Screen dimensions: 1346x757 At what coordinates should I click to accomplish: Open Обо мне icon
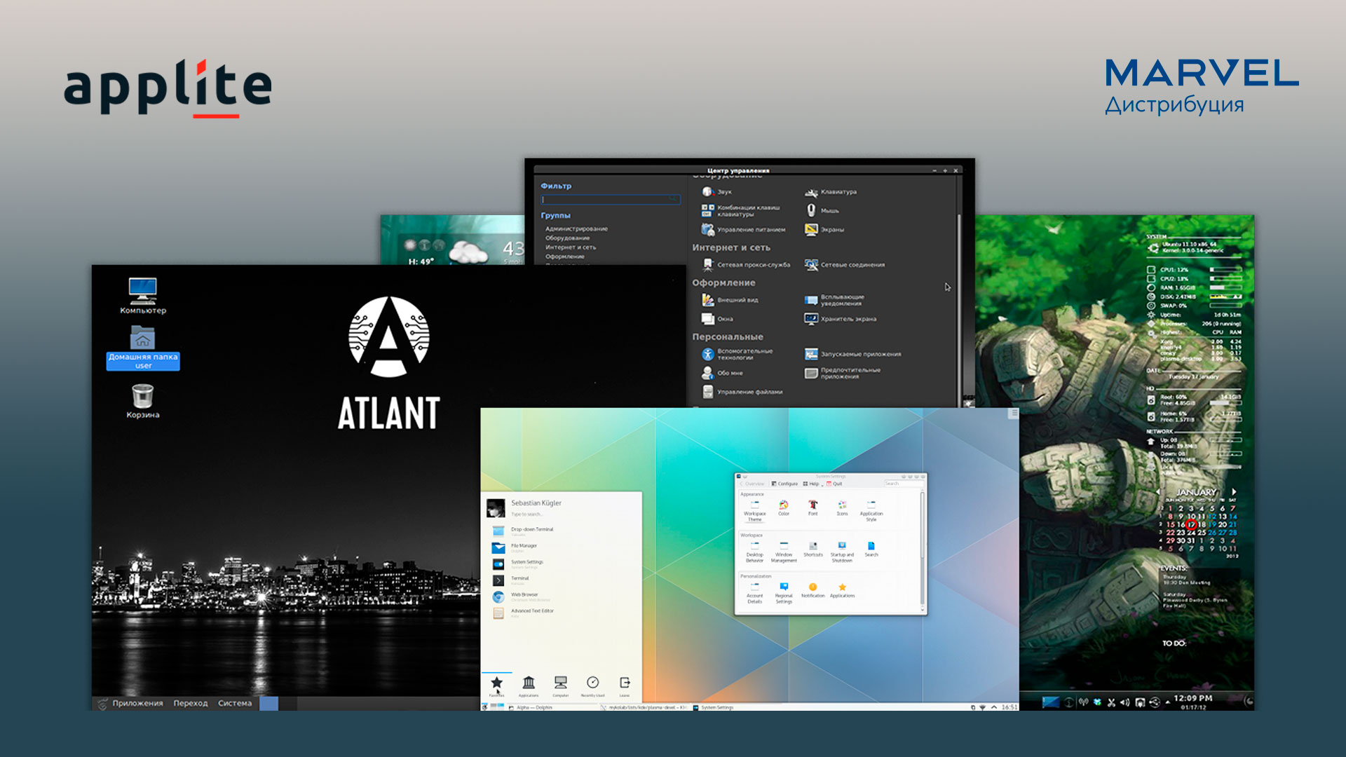[722, 373]
